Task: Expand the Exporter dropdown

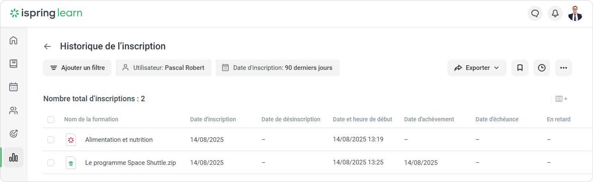Action: [x=477, y=68]
